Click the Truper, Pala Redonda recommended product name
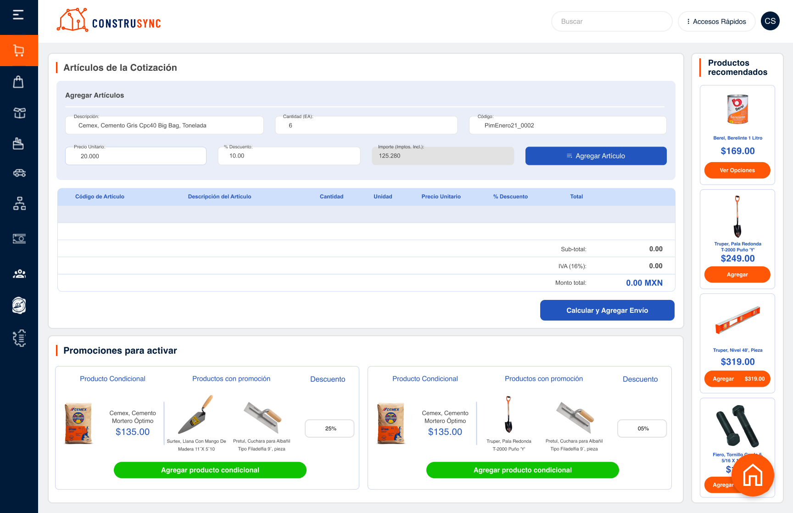Screen dimensions: 793x513 (737, 247)
